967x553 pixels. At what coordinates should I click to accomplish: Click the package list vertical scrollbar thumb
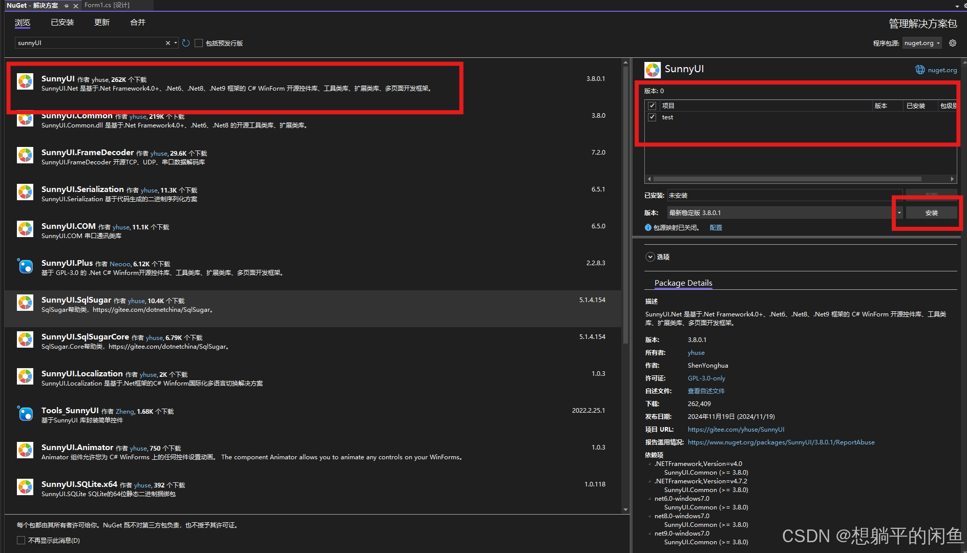tap(625, 205)
